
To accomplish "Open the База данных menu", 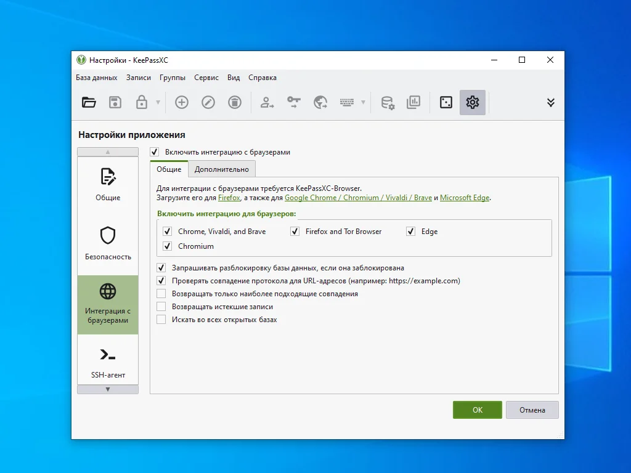I will coord(97,78).
